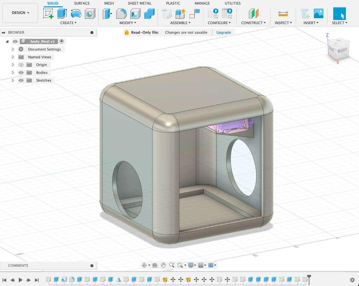
Task: Click the Insert Derive icon
Action: pos(305,13)
